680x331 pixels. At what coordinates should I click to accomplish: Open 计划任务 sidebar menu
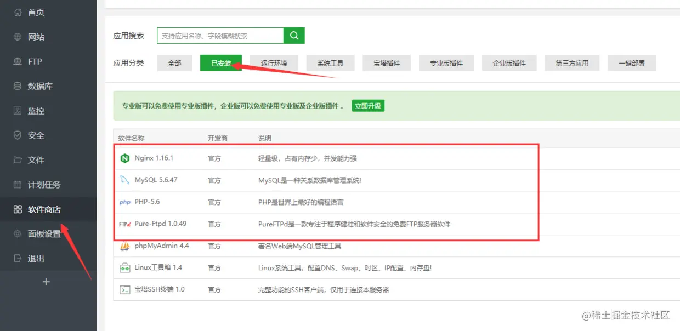[44, 185]
